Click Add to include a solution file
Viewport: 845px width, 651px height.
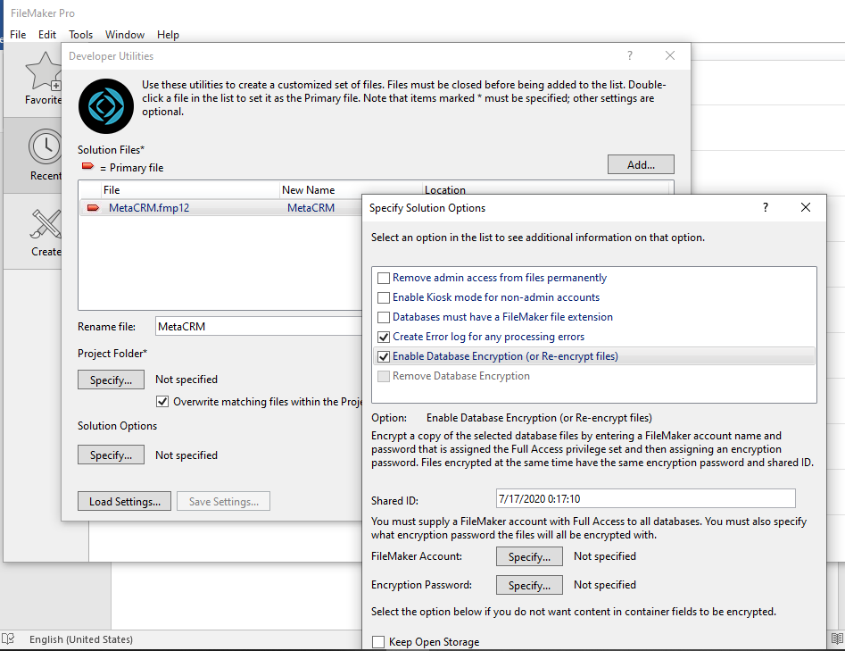[x=641, y=164]
